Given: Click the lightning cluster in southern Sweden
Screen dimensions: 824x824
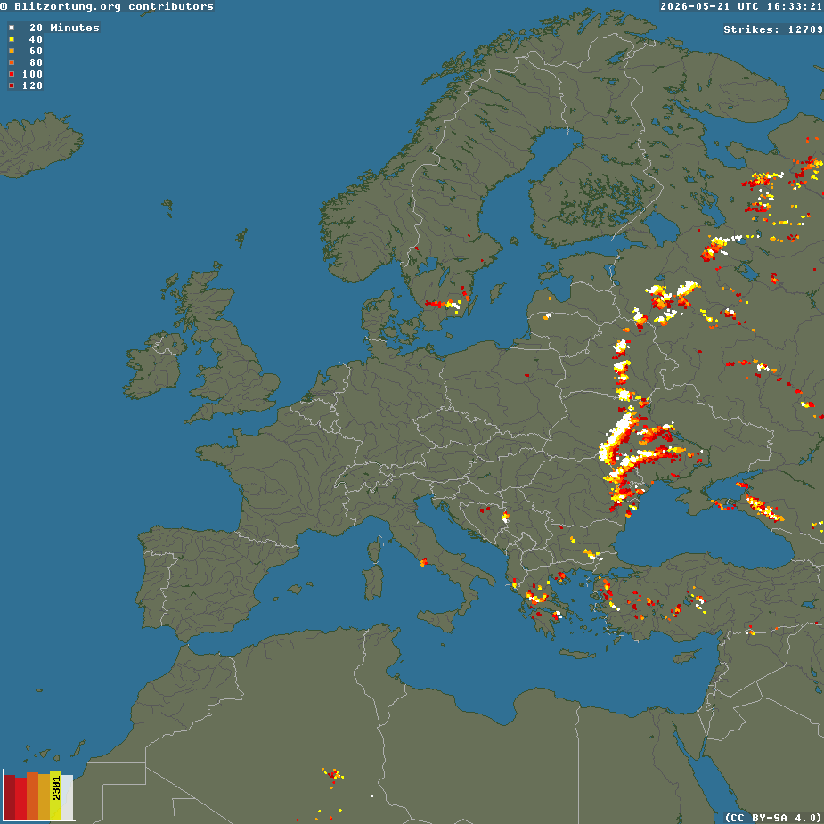Looking at the screenshot, I should click(444, 305).
